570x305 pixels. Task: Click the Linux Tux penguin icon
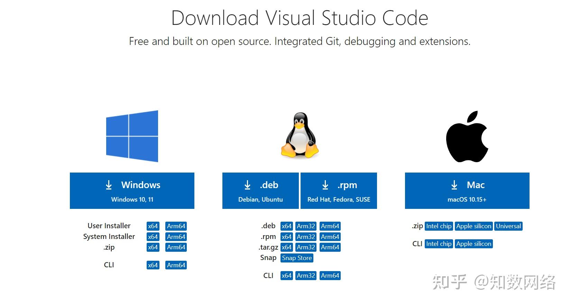(x=300, y=135)
